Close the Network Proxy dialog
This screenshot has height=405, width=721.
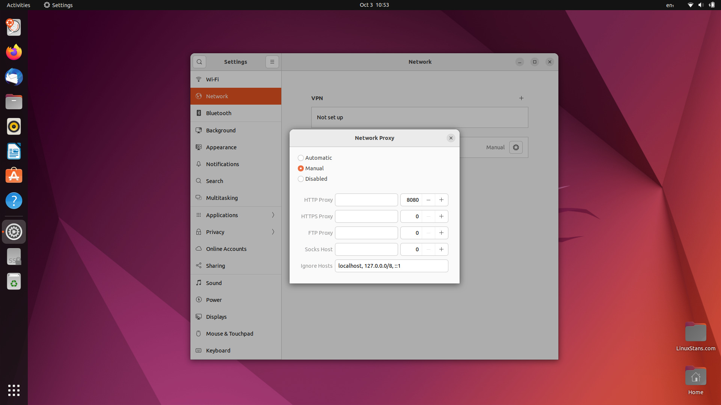point(451,138)
